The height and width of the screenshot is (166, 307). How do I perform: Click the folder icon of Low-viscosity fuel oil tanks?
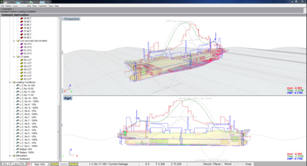tap(18, 41)
